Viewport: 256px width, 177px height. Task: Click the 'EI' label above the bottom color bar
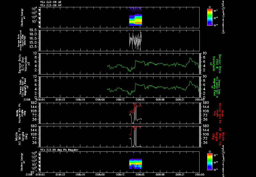(x=210, y=152)
